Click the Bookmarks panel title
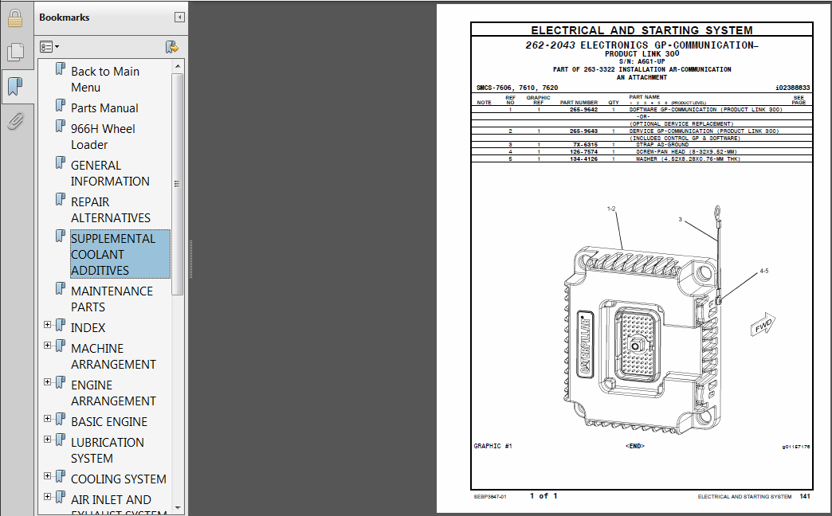Viewport: 832px width, 516px height. (x=65, y=18)
